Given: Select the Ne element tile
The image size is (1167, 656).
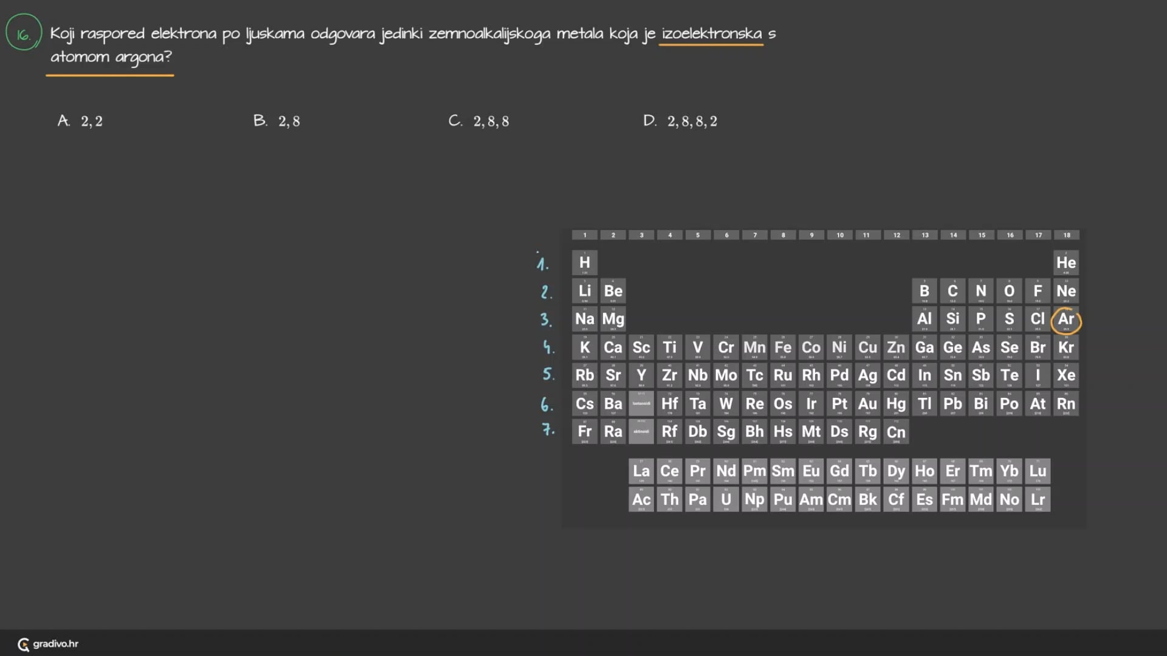Looking at the screenshot, I should (x=1065, y=291).
